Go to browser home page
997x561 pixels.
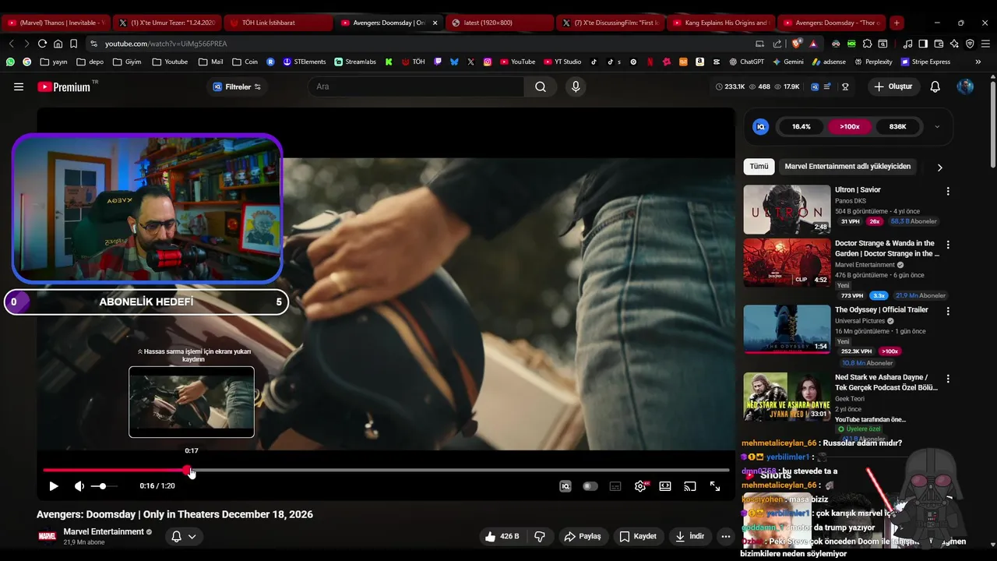[58, 44]
